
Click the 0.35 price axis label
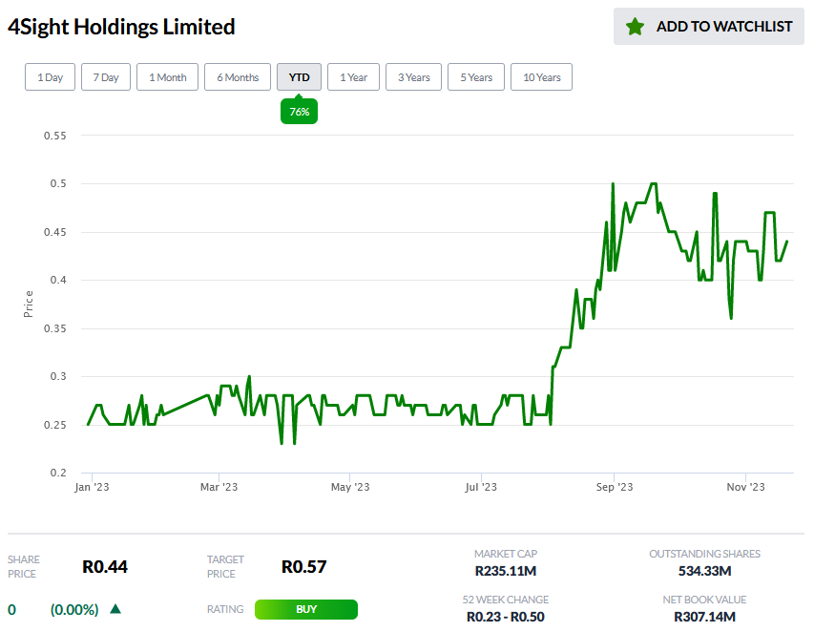[x=55, y=328]
